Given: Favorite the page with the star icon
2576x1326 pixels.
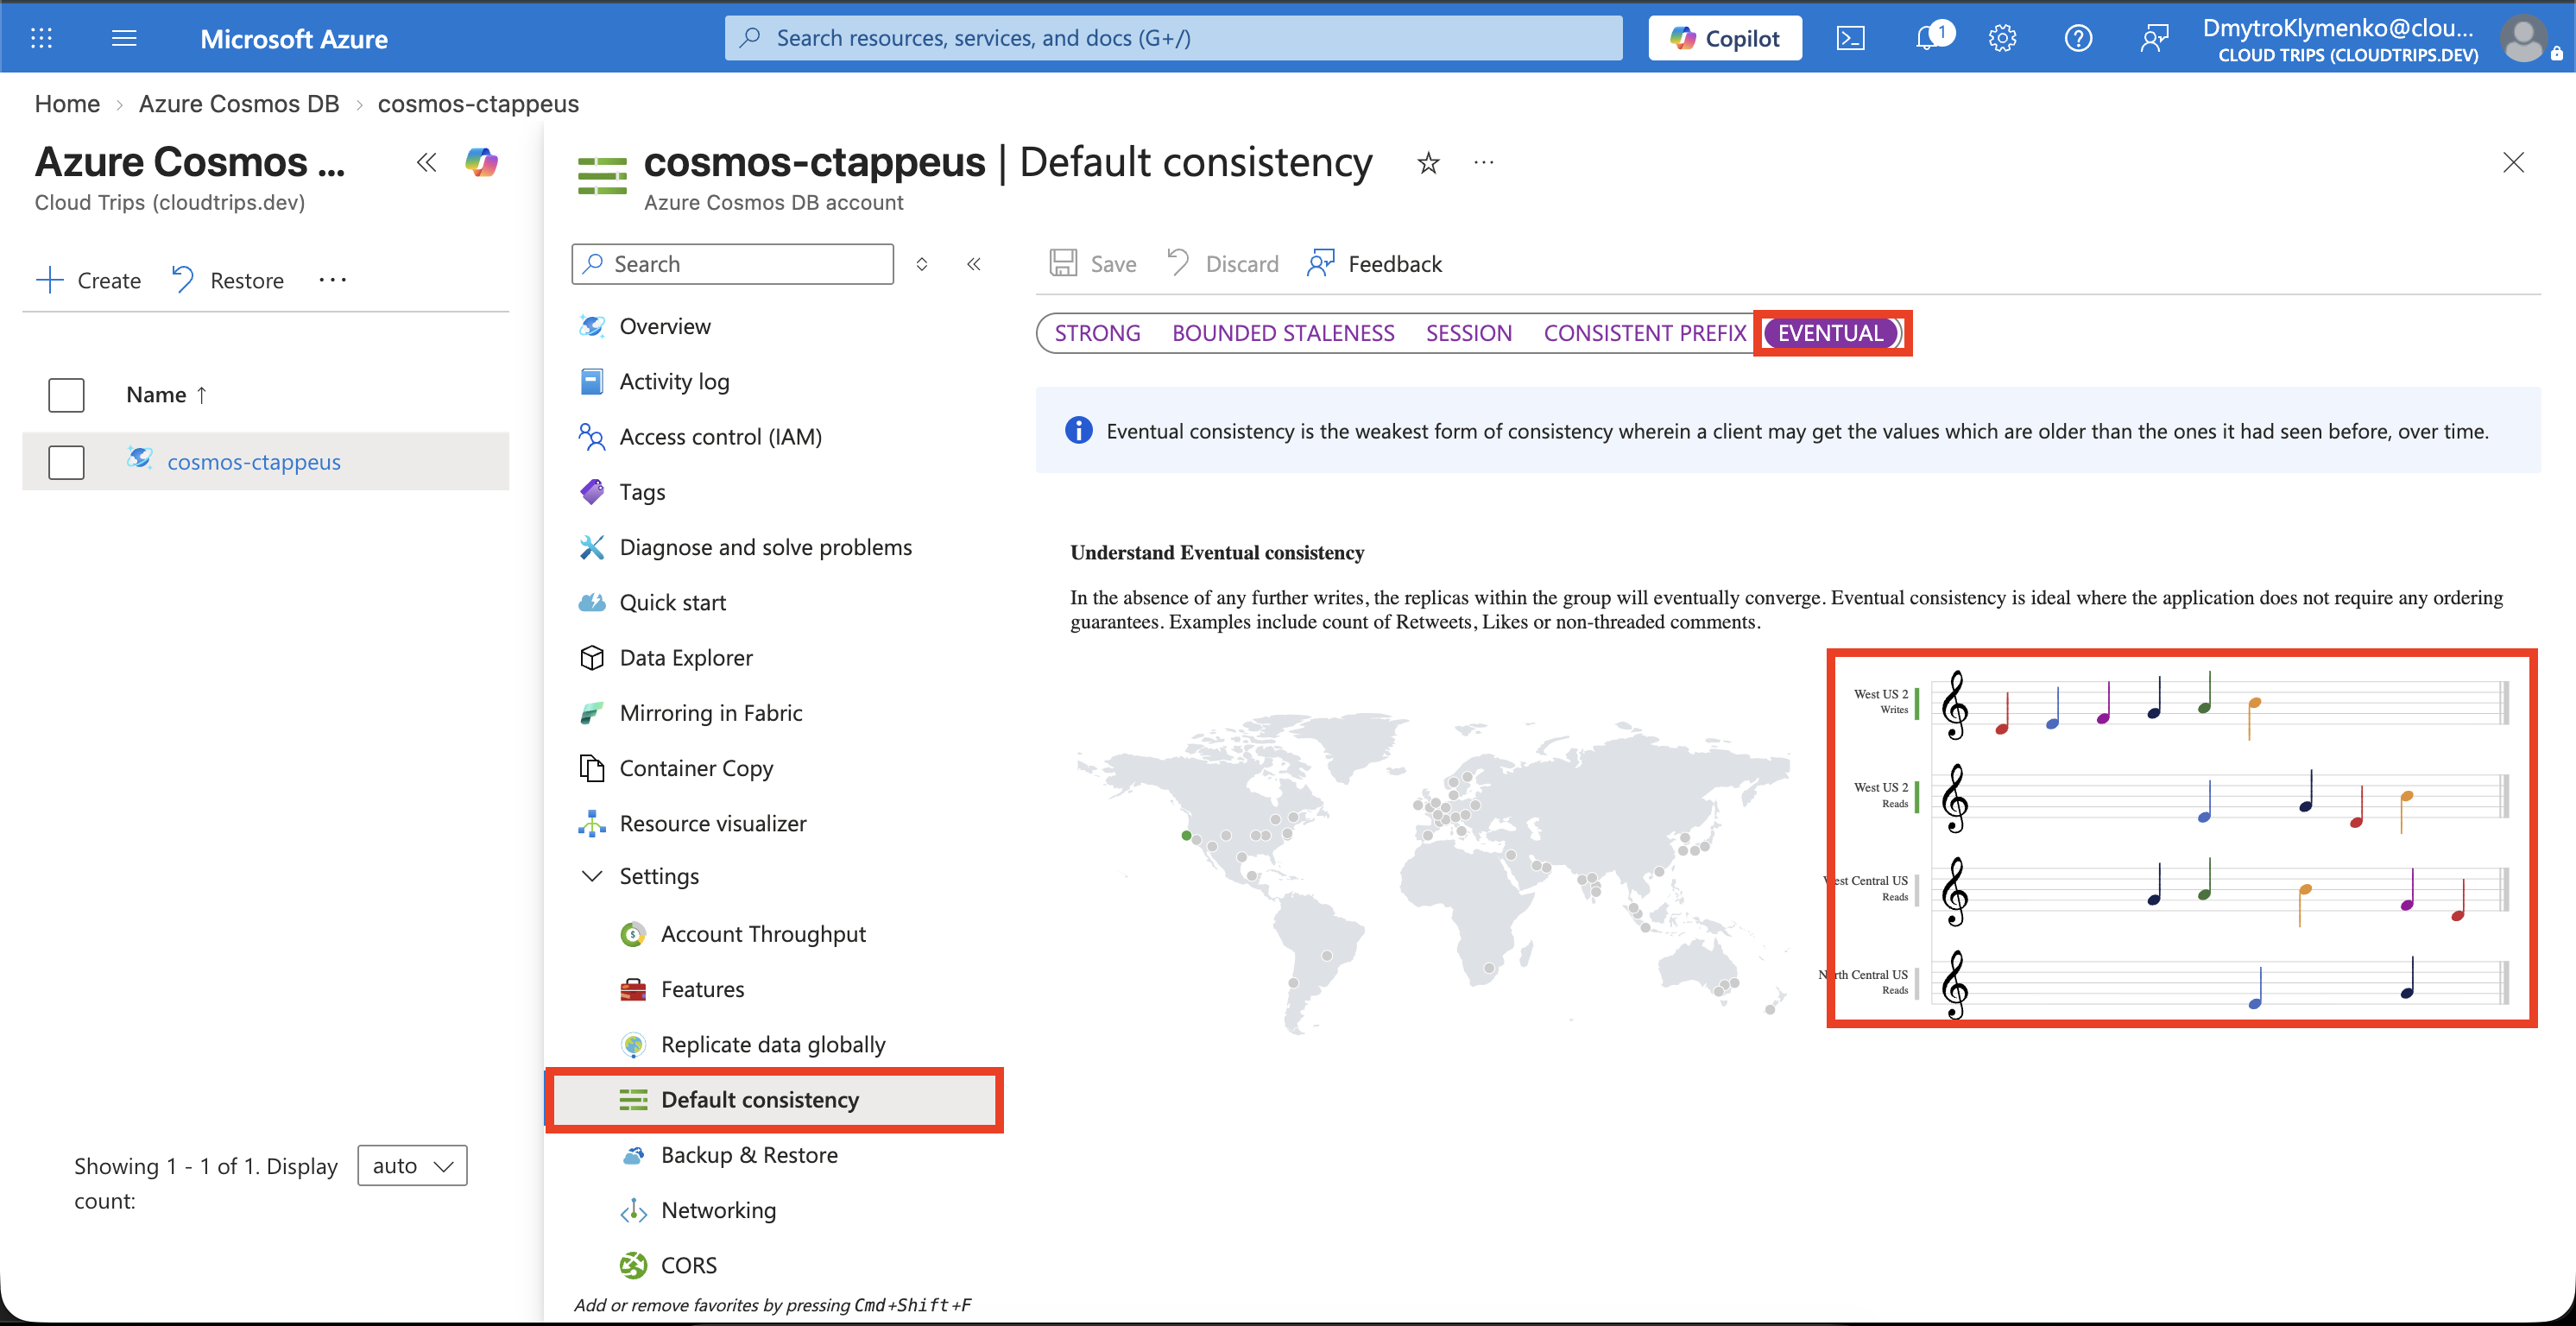Looking at the screenshot, I should coord(1428,162).
